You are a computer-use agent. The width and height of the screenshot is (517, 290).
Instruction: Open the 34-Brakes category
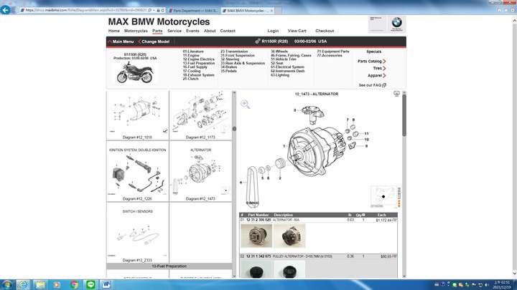coord(229,67)
